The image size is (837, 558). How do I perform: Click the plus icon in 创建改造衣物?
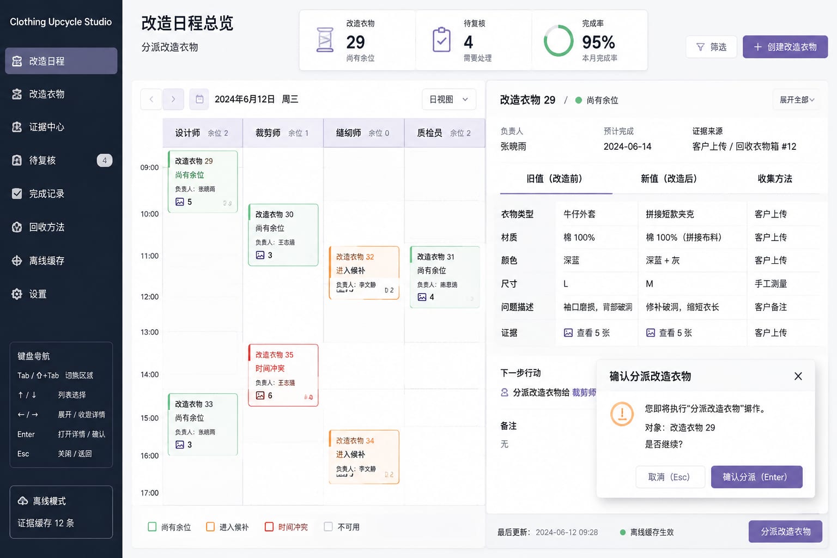[x=757, y=47]
